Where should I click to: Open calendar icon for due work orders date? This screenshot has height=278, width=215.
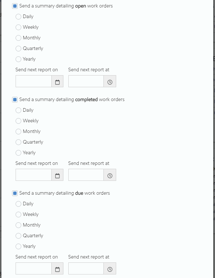pos(57,269)
